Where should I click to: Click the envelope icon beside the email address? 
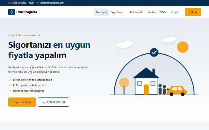pyautogui.click(x=38, y=3)
